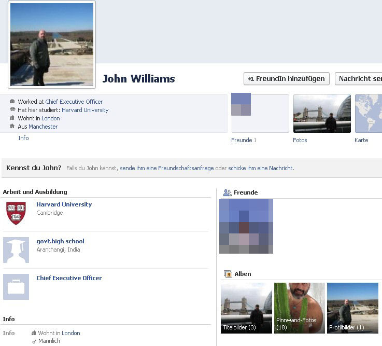Click the Alben photo album icon

tap(228, 274)
